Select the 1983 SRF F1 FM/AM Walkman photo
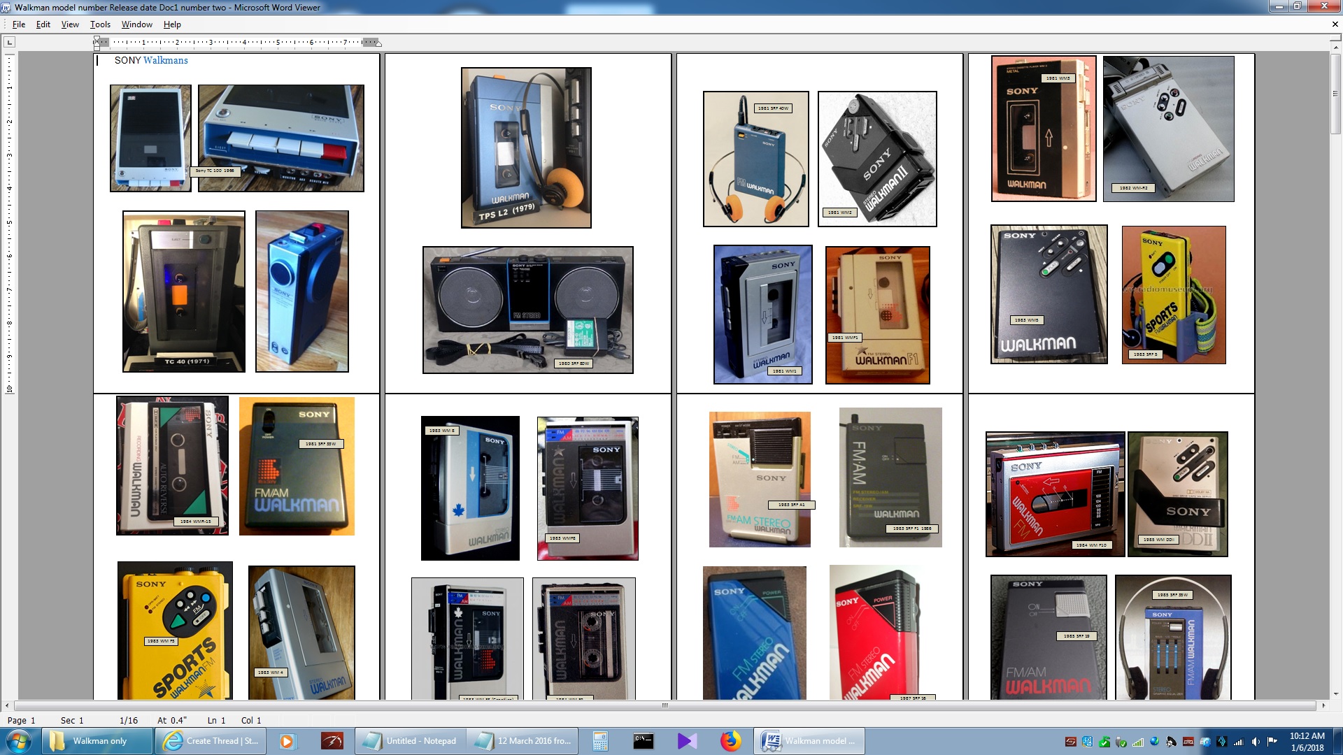This screenshot has width=1343, height=755. 890,477
